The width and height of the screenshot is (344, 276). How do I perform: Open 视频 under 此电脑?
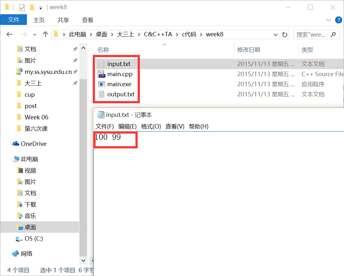click(30, 171)
